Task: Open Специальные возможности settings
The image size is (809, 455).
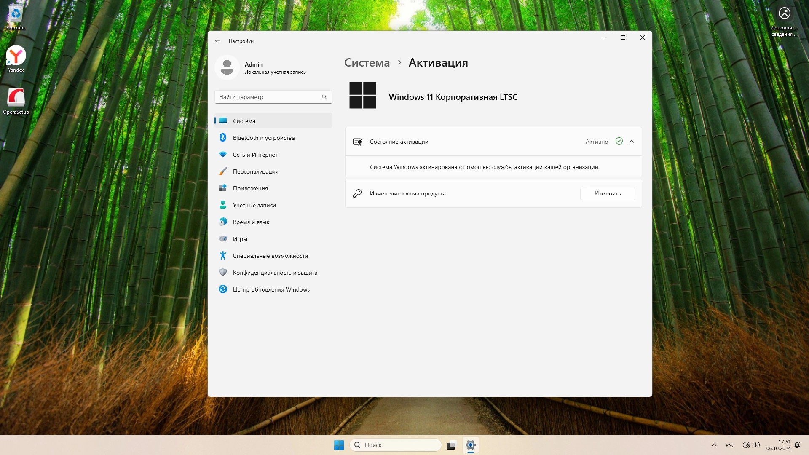Action: 270,256
